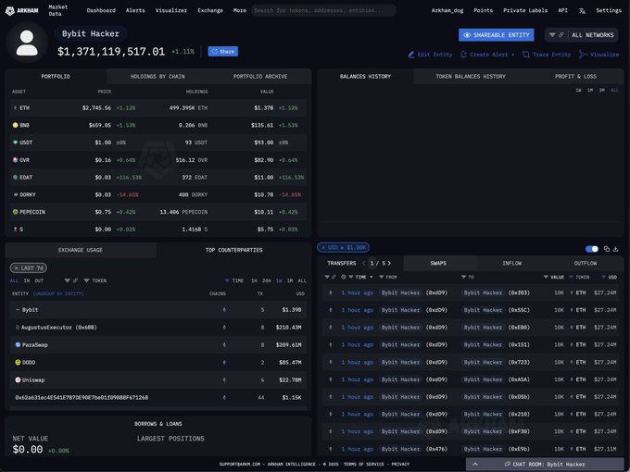Collapse the Bybit counterparty row
630x472 pixels.
18,310
